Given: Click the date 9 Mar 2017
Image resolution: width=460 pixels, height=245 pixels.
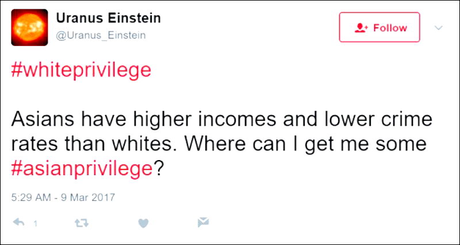Looking at the screenshot, I should [x=88, y=197].
